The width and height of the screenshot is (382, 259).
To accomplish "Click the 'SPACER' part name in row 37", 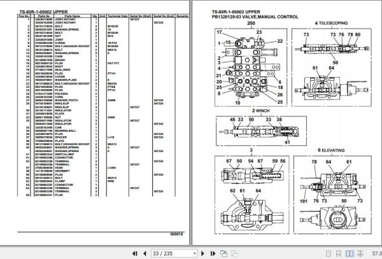I will (60, 137).
